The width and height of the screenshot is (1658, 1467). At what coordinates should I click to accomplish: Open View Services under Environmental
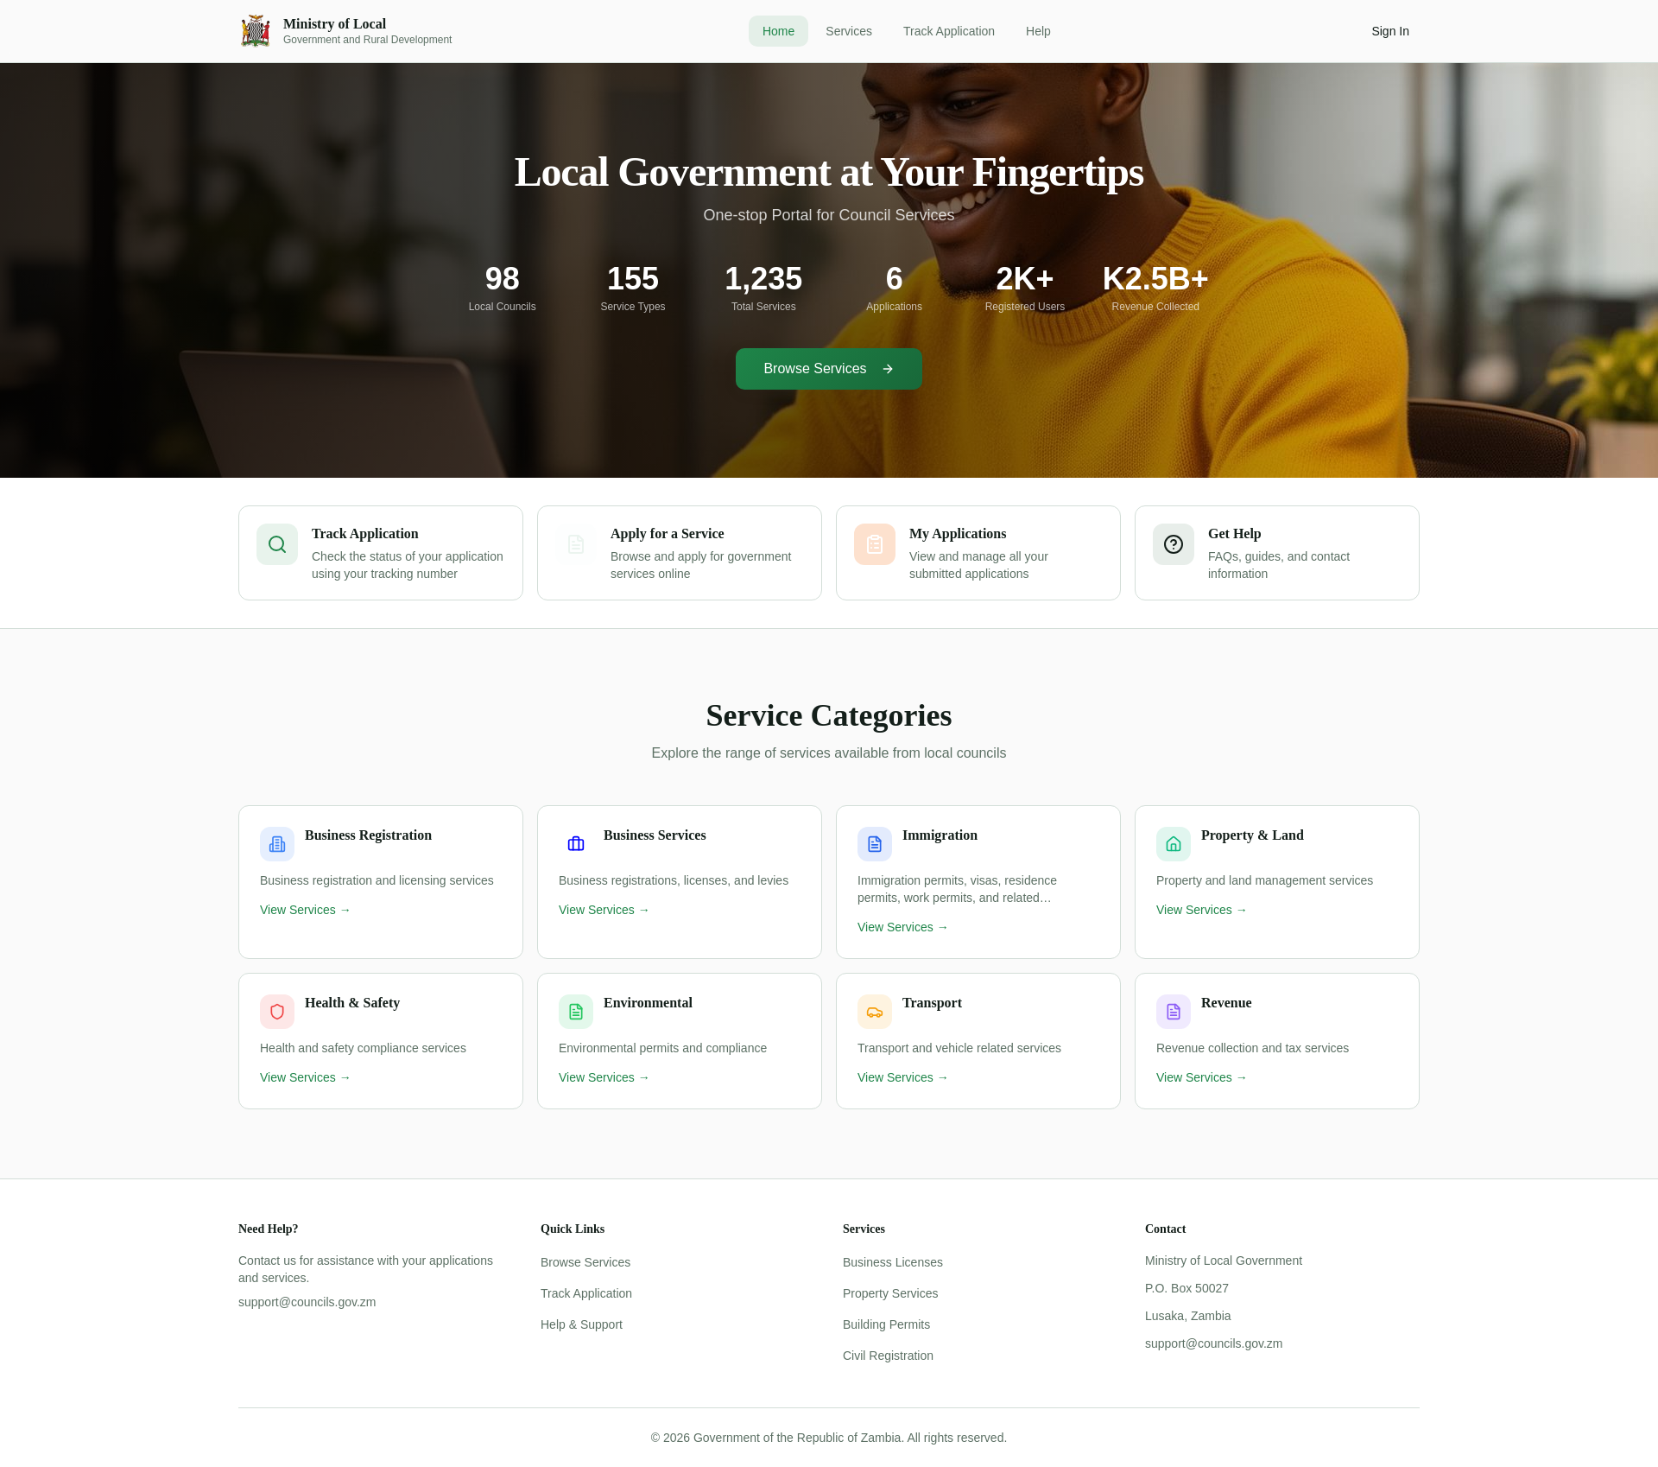604,1077
